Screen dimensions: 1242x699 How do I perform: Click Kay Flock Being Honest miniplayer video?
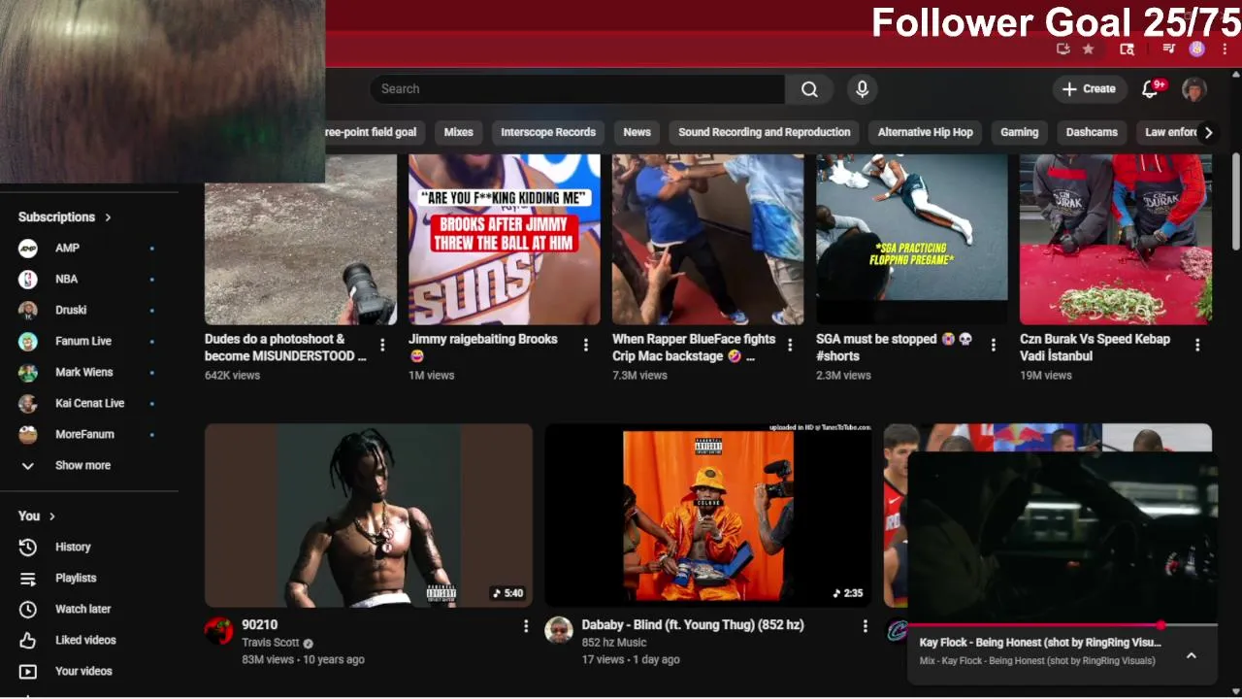click(1062, 538)
